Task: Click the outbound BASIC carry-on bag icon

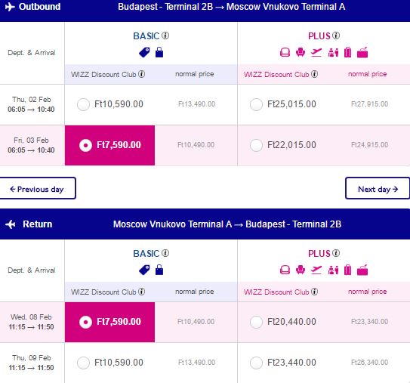Action: click(x=159, y=52)
